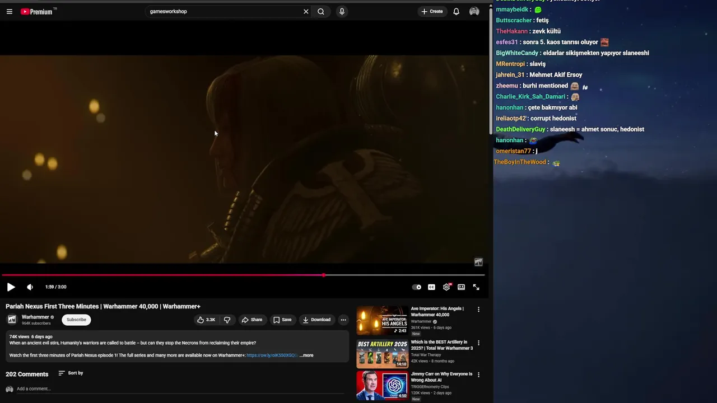Open the Warhammer channel avatar
The image size is (717, 403).
click(12, 320)
